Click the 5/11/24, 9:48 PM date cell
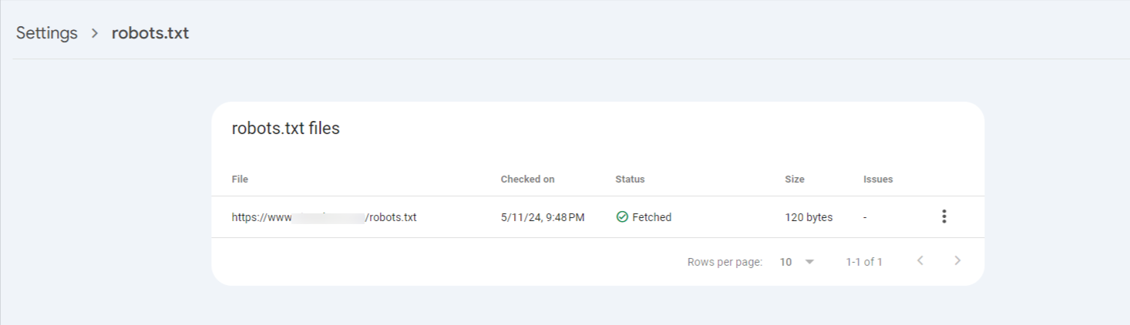 pyautogui.click(x=543, y=217)
